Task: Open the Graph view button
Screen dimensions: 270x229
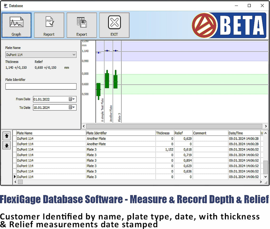Action: point(16,25)
